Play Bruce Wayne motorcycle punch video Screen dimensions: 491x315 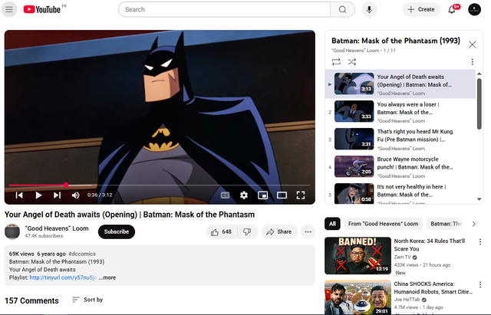pyautogui.click(x=400, y=167)
